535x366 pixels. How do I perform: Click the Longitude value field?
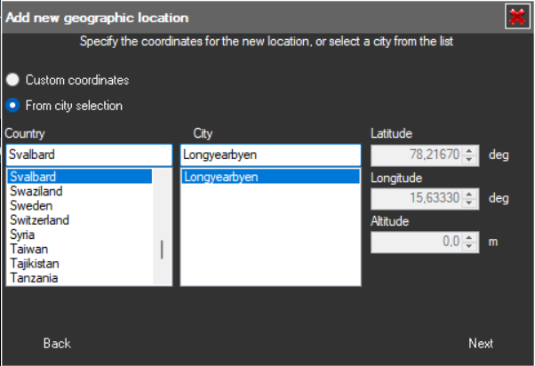[417, 198]
